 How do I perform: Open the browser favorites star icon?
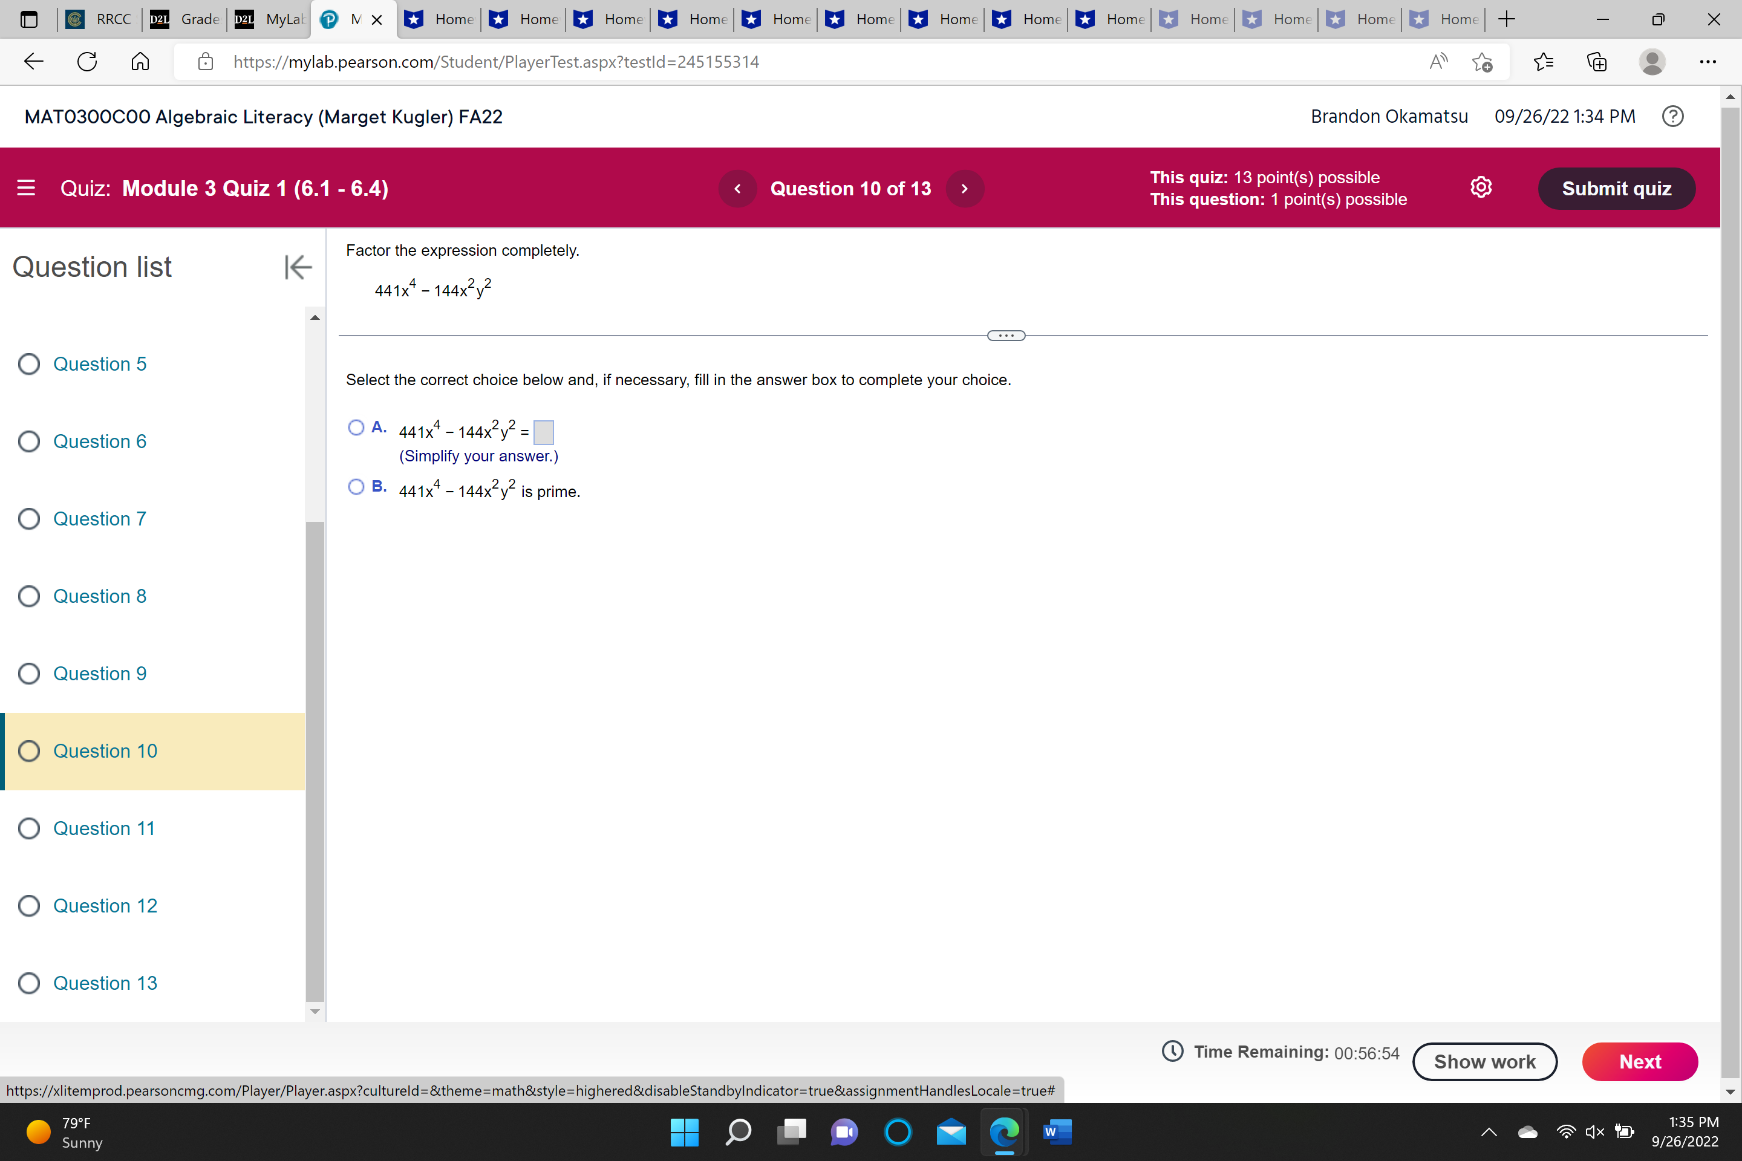click(1544, 62)
